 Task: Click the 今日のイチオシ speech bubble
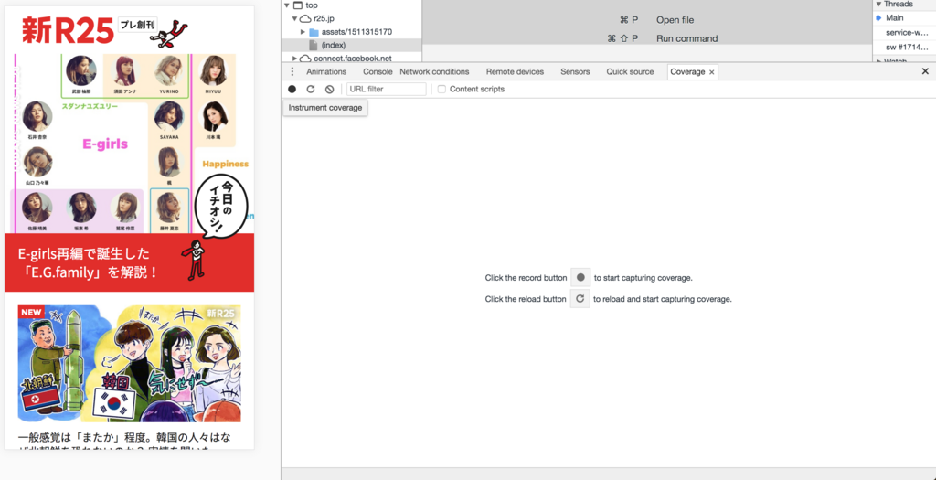coord(220,208)
